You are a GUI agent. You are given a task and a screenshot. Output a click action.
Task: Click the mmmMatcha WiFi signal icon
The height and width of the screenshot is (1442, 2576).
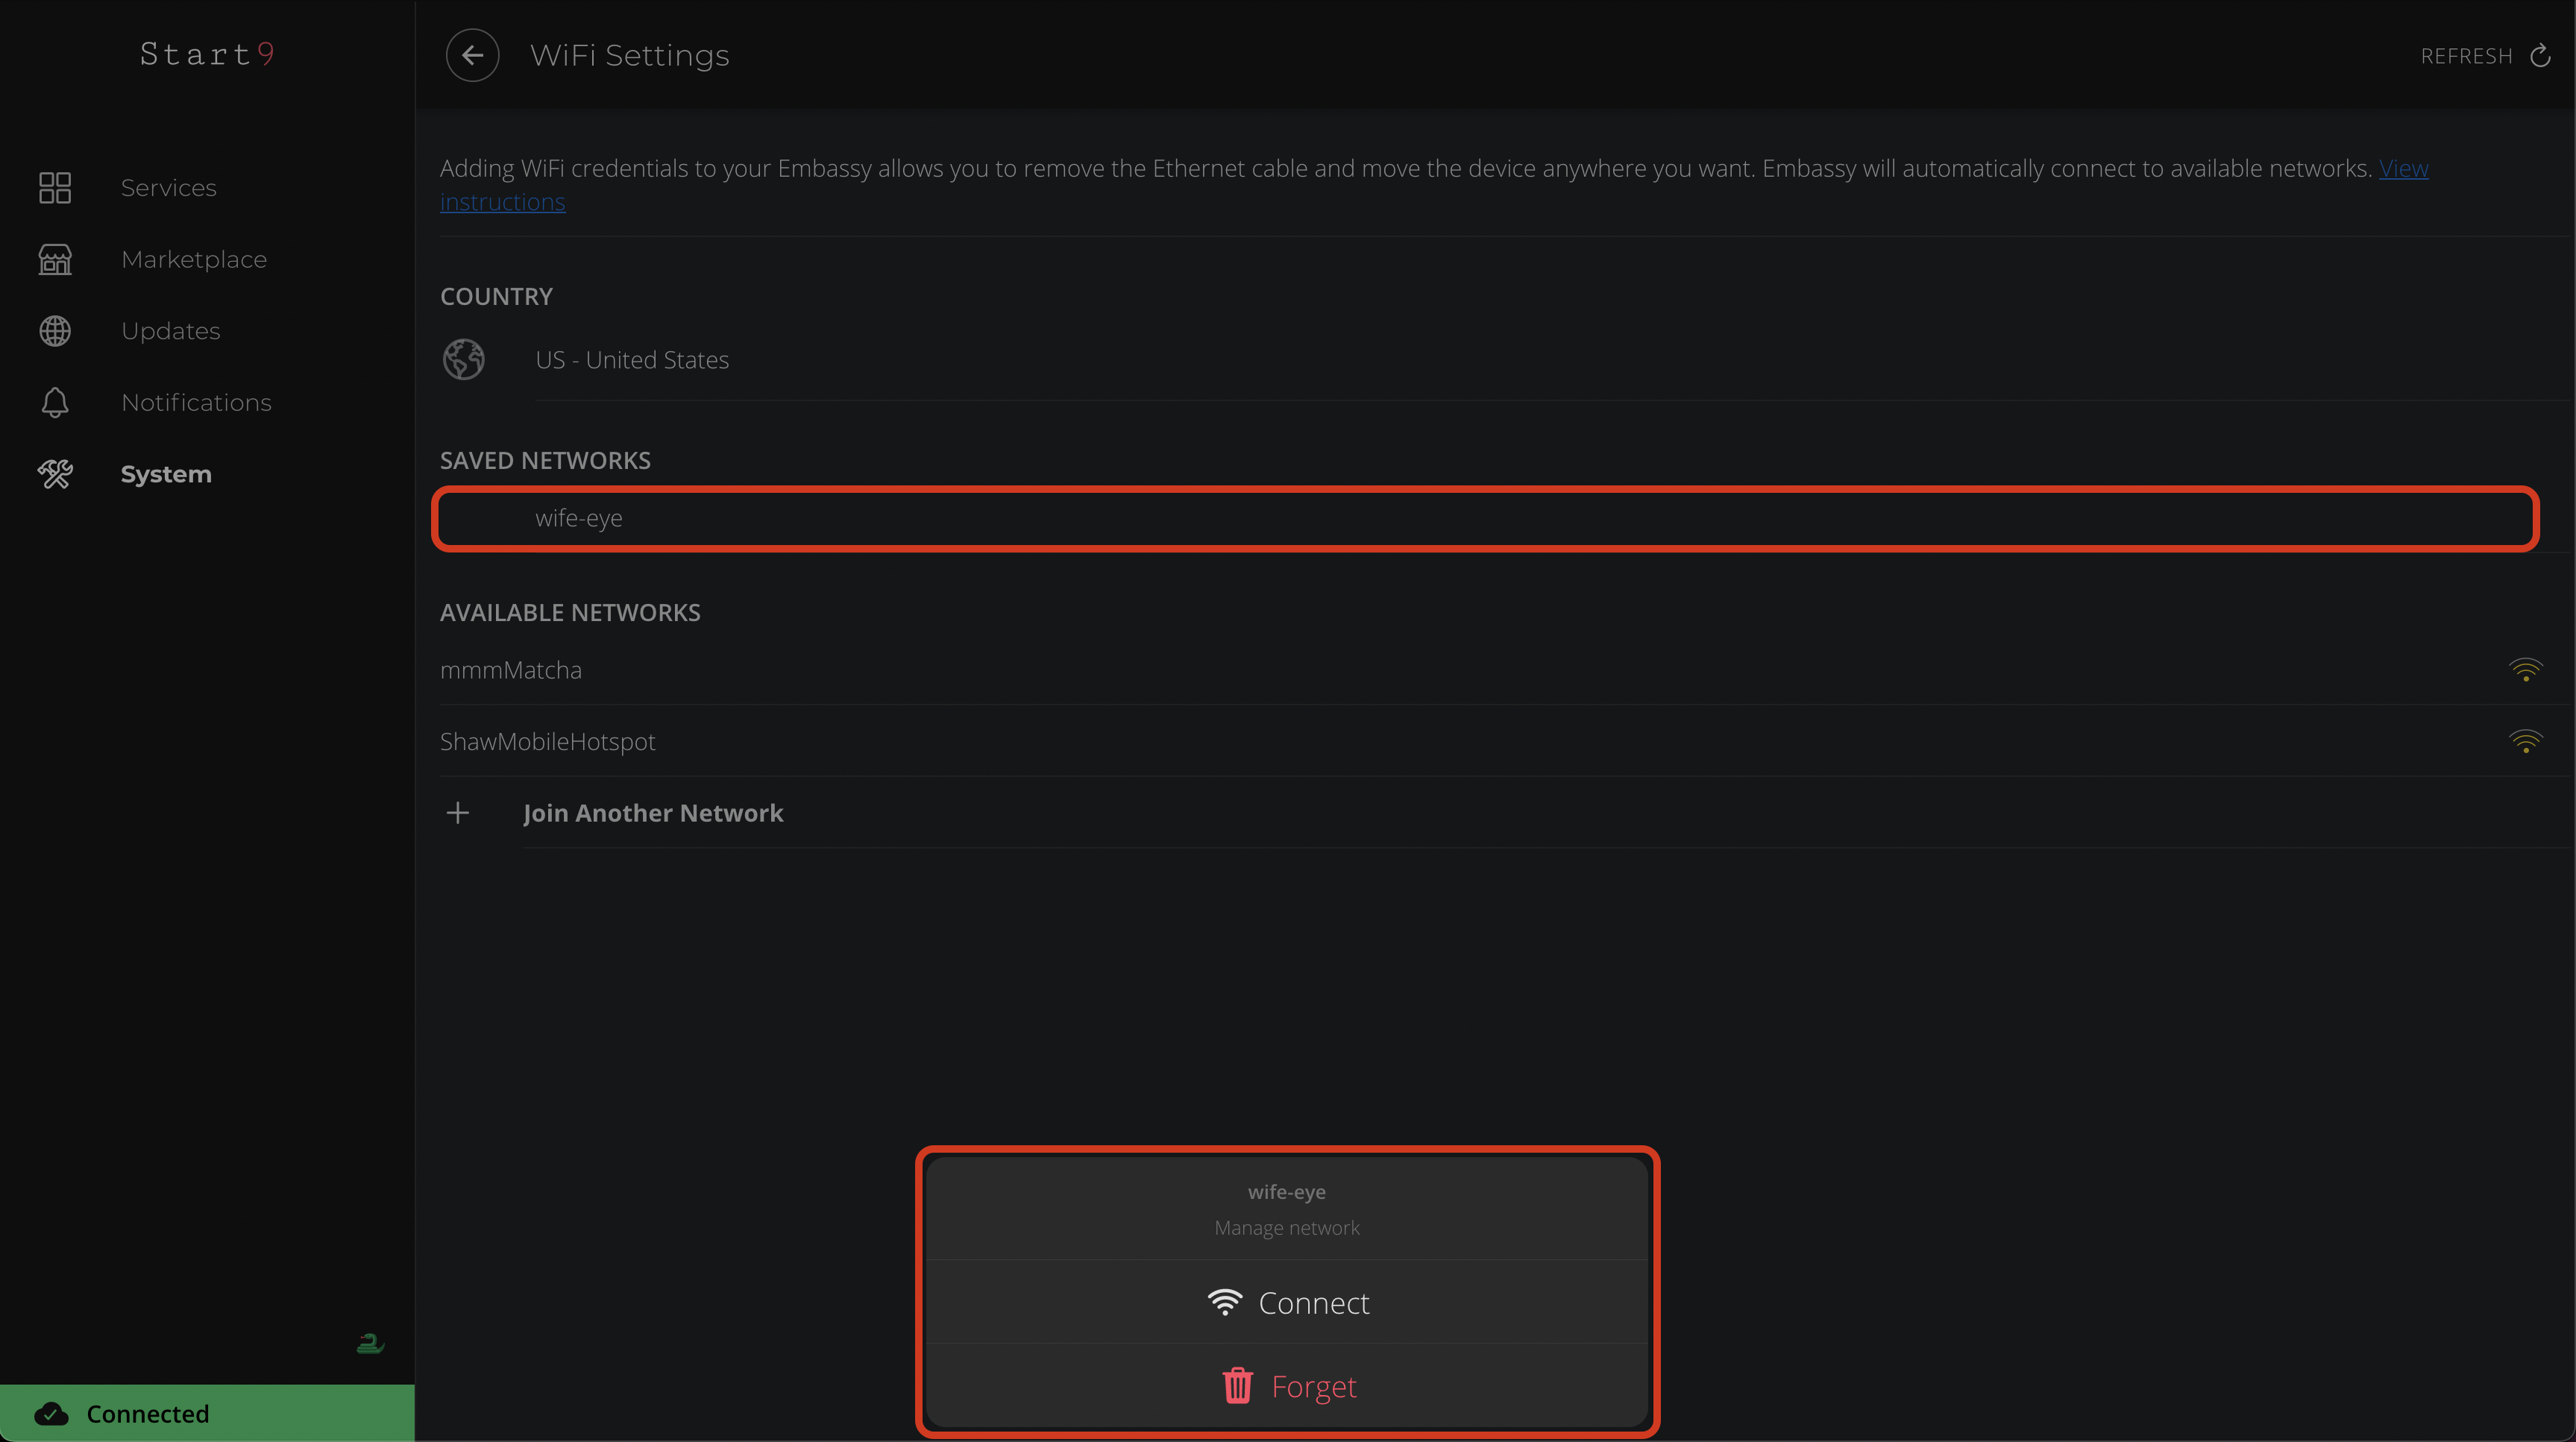(x=2525, y=670)
